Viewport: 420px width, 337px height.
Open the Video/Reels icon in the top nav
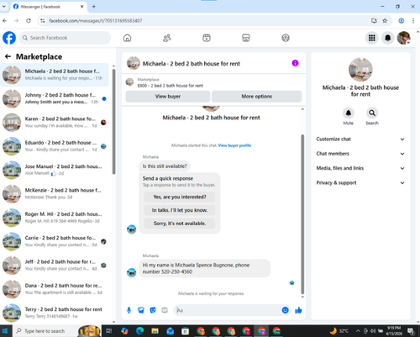207,38
